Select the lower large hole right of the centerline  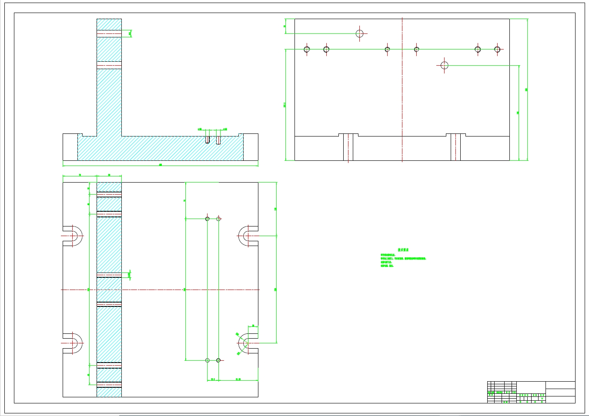(x=444, y=65)
